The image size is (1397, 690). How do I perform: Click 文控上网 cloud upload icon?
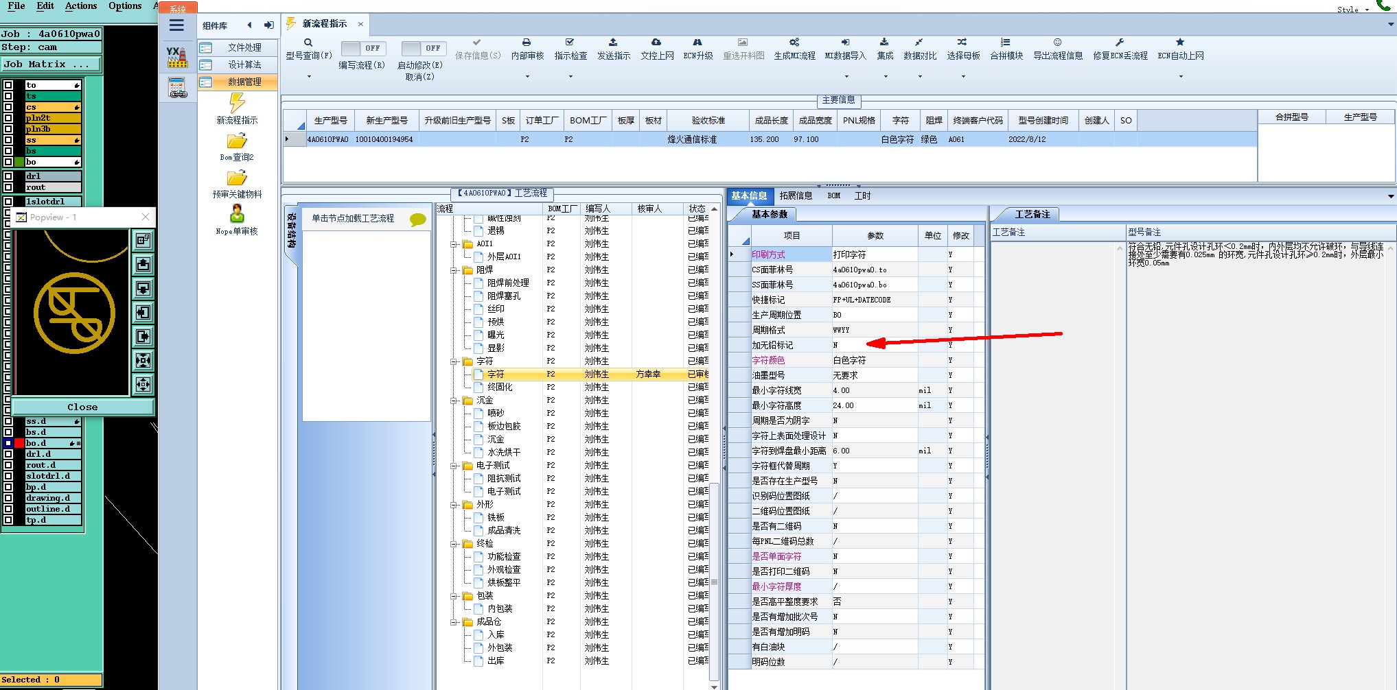pos(656,43)
